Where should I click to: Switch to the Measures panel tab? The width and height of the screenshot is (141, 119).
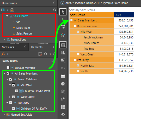8,47
